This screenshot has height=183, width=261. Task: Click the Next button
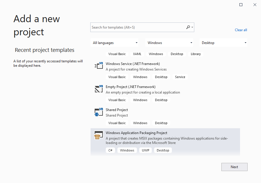(234, 167)
